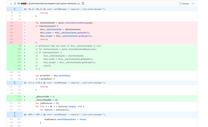Expand lines above the -96,13 hunk
208x127 pixels.
coord(15,9)
